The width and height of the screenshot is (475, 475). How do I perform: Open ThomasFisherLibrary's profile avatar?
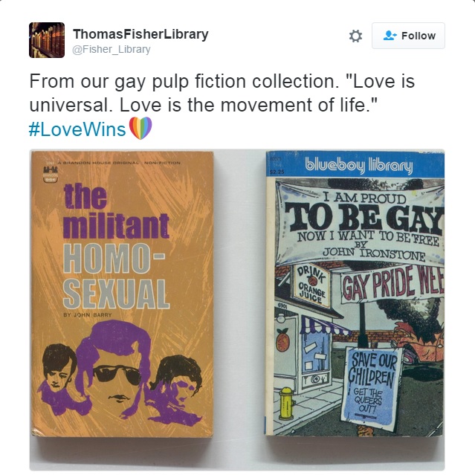tap(47, 39)
